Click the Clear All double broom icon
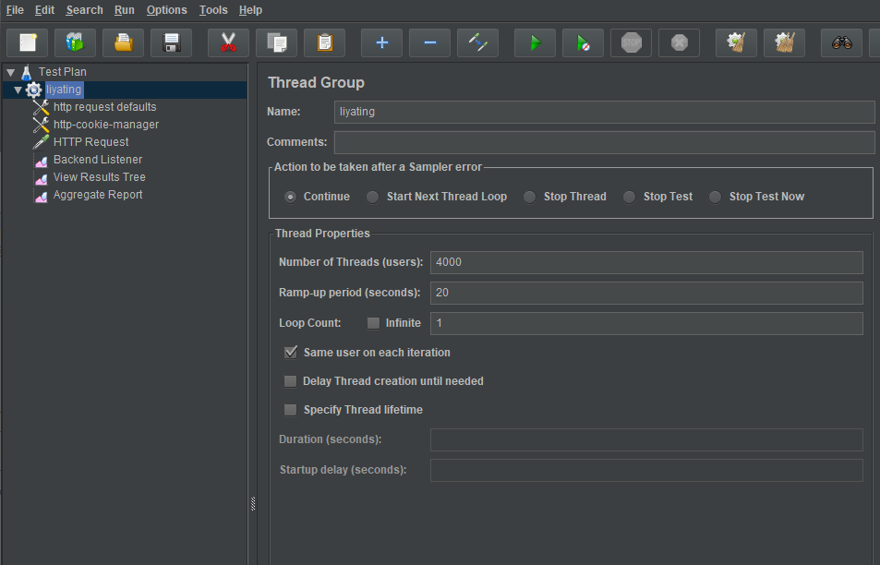Image resolution: width=880 pixels, height=565 pixels. (785, 42)
